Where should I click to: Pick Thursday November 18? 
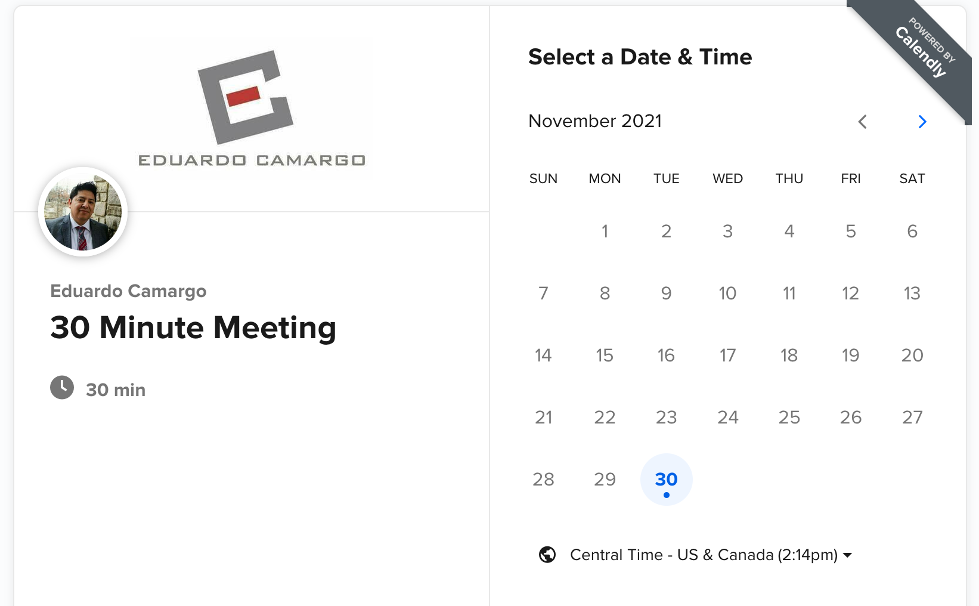(789, 355)
